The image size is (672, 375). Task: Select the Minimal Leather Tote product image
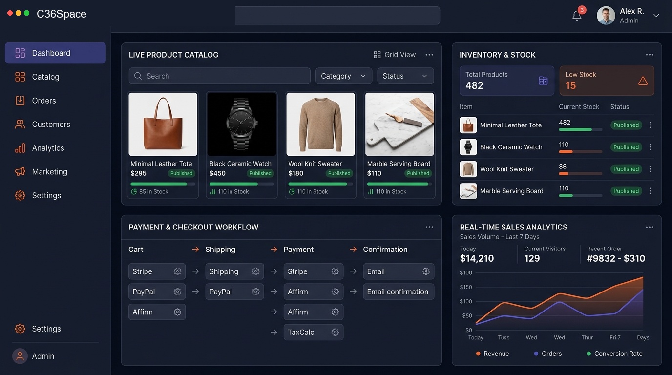coord(163,125)
